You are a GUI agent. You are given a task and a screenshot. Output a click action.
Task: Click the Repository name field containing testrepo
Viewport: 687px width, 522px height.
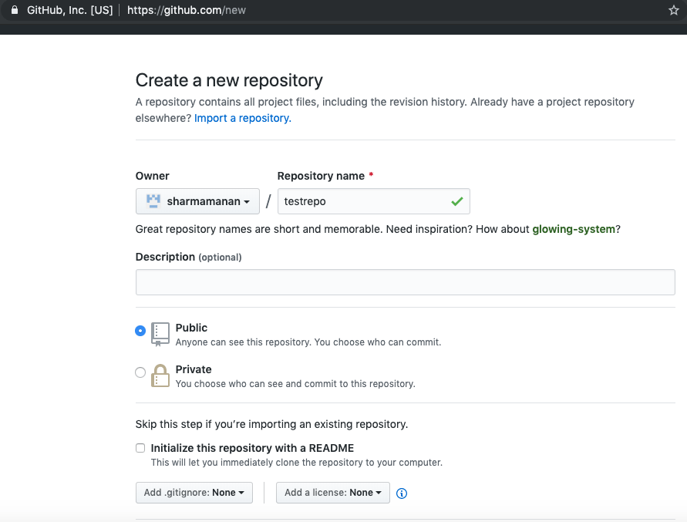pyautogui.click(x=362, y=201)
